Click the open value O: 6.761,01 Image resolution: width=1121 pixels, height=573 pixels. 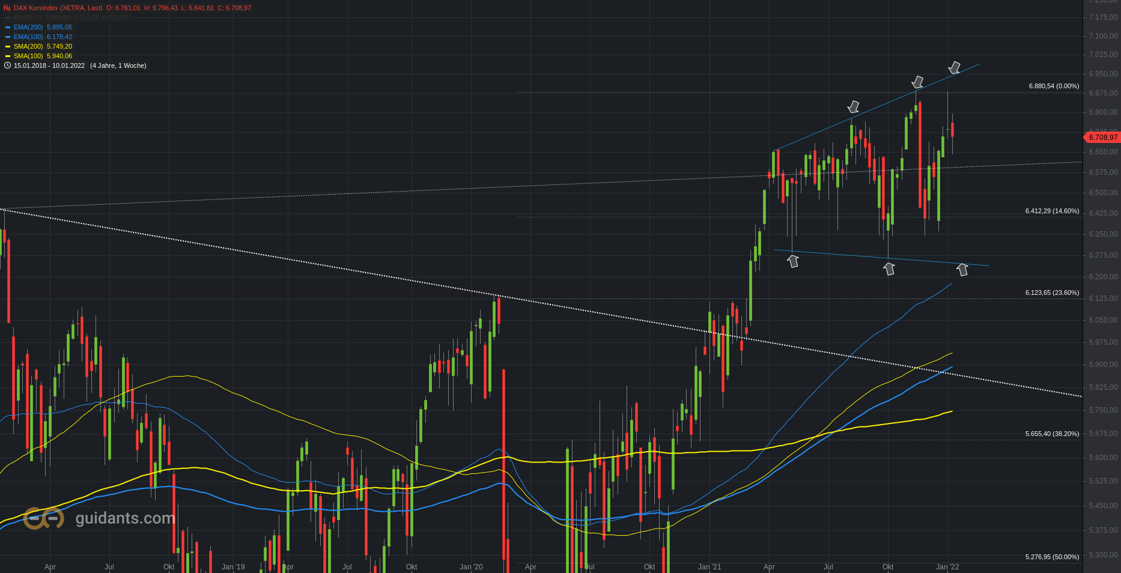point(123,8)
